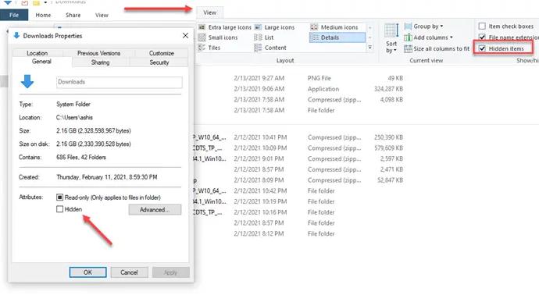This screenshot has width=539, height=295.
Task: Toggle File name extensions checkbox
Action: pos(482,37)
